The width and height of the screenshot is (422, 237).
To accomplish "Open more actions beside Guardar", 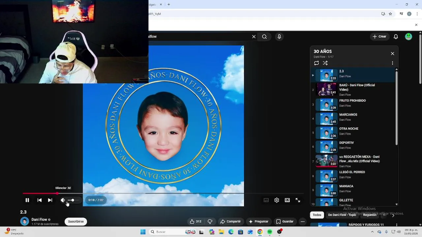I will pos(303,222).
